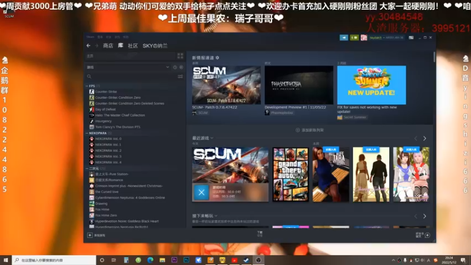Image resolution: width=471 pixels, height=265 pixels.
Task: Click the Steam forward arrow
Action: pyautogui.click(x=97, y=46)
